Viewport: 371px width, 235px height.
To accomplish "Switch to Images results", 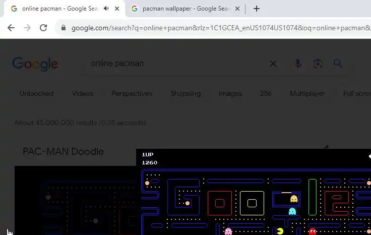I will tap(230, 93).
